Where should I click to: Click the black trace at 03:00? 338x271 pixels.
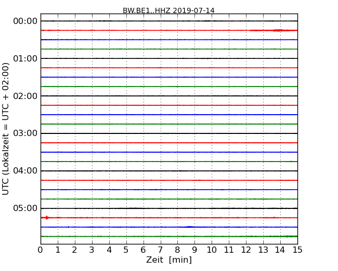click(x=169, y=133)
